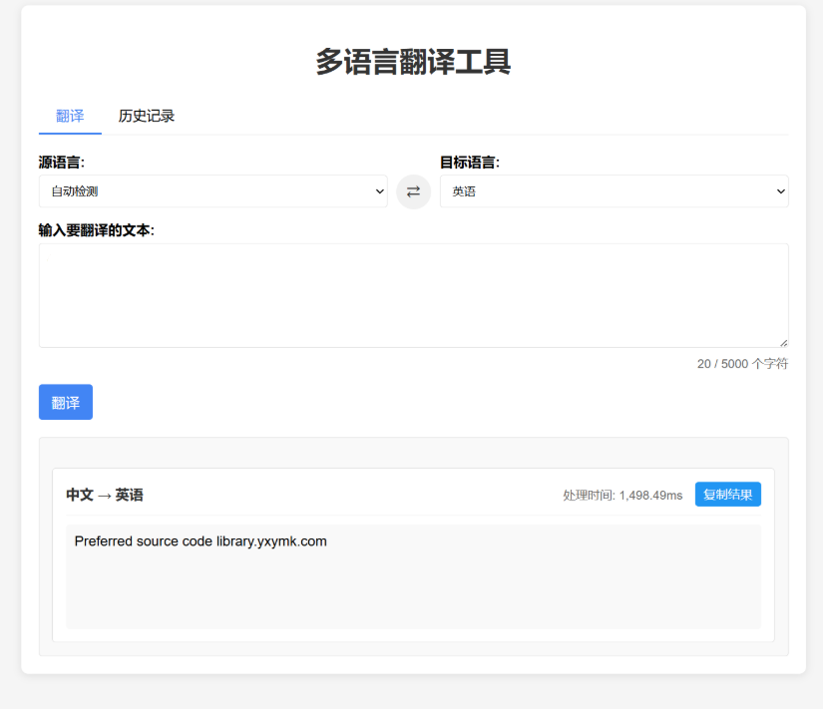Click the processing time '处理时间: 1,498.49ms'
This screenshot has width=823, height=709.
coord(622,496)
